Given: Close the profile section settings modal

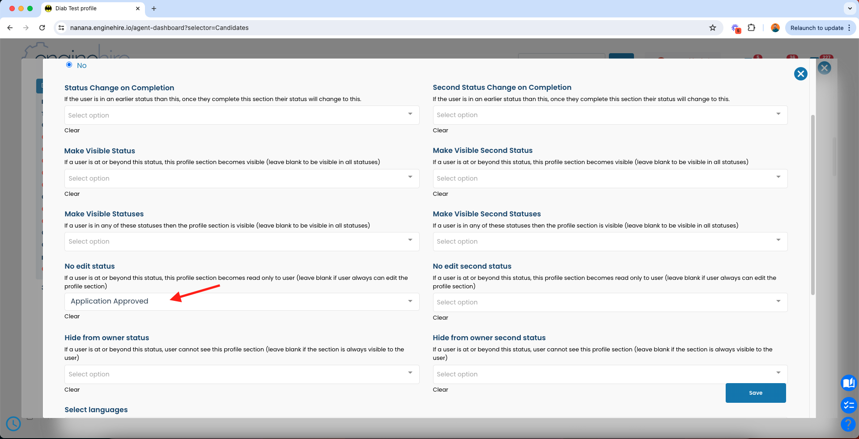Looking at the screenshot, I should point(800,74).
